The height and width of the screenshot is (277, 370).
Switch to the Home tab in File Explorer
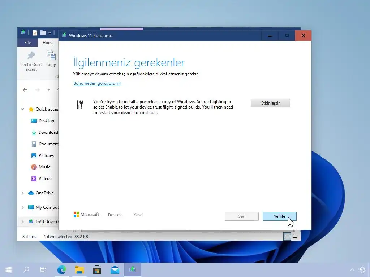[48, 43]
